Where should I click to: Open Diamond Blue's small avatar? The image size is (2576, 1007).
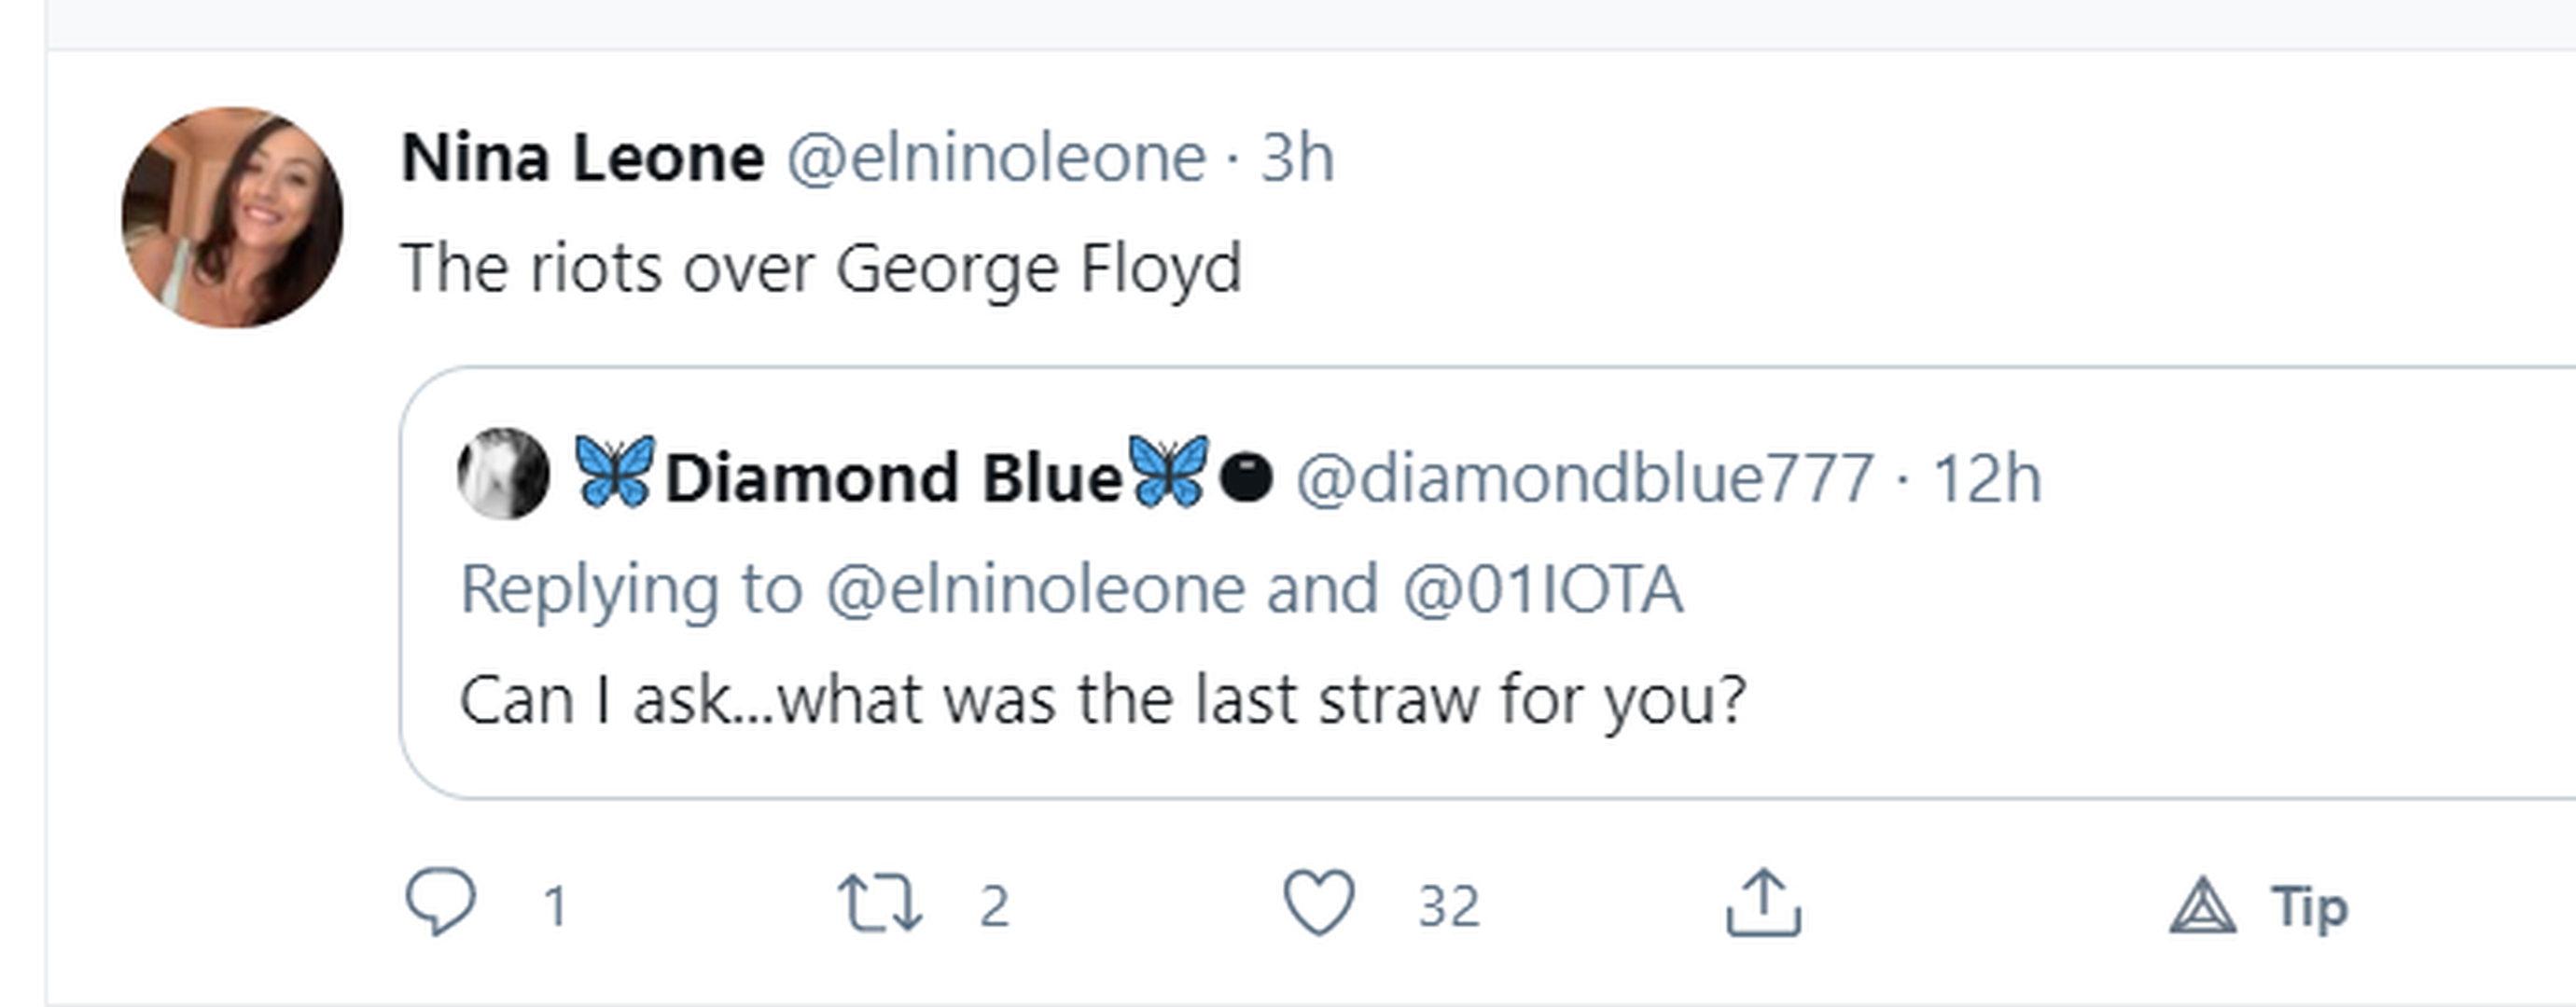coord(503,474)
